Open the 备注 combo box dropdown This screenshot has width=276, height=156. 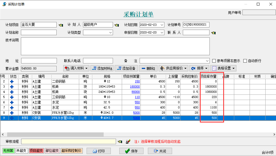tap(207, 61)
